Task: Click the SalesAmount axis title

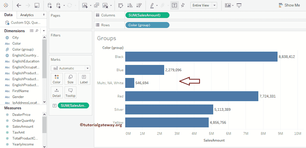Action: coord(214,140)
